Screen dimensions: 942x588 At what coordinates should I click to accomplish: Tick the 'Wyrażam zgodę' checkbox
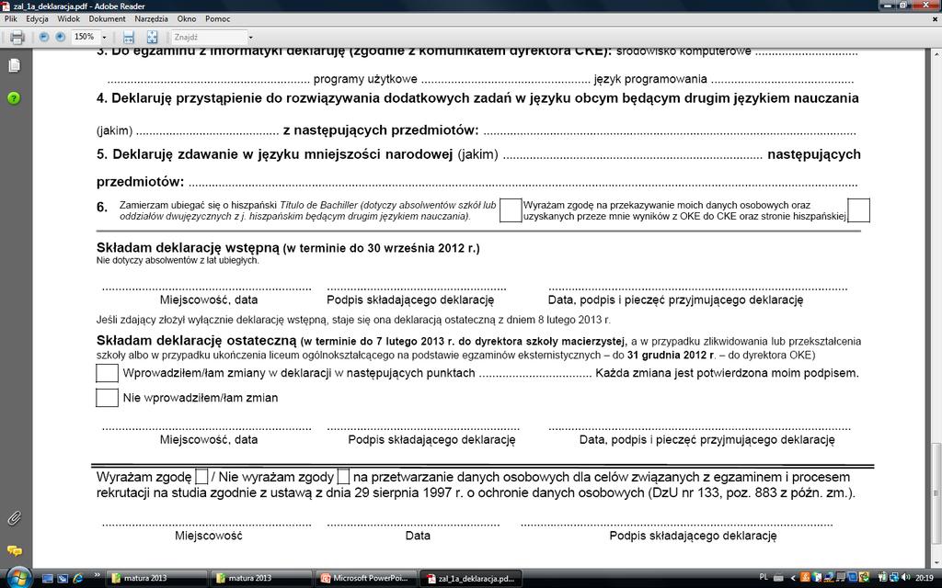(201, 477)
